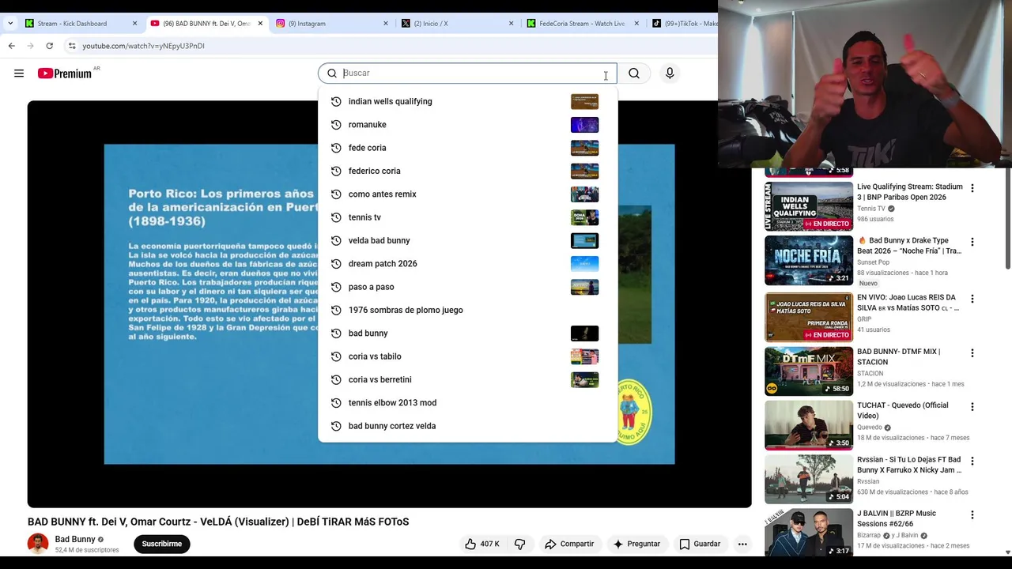
Task: Open TUCHAT - Quevedo video title
Action: point(903,410)
